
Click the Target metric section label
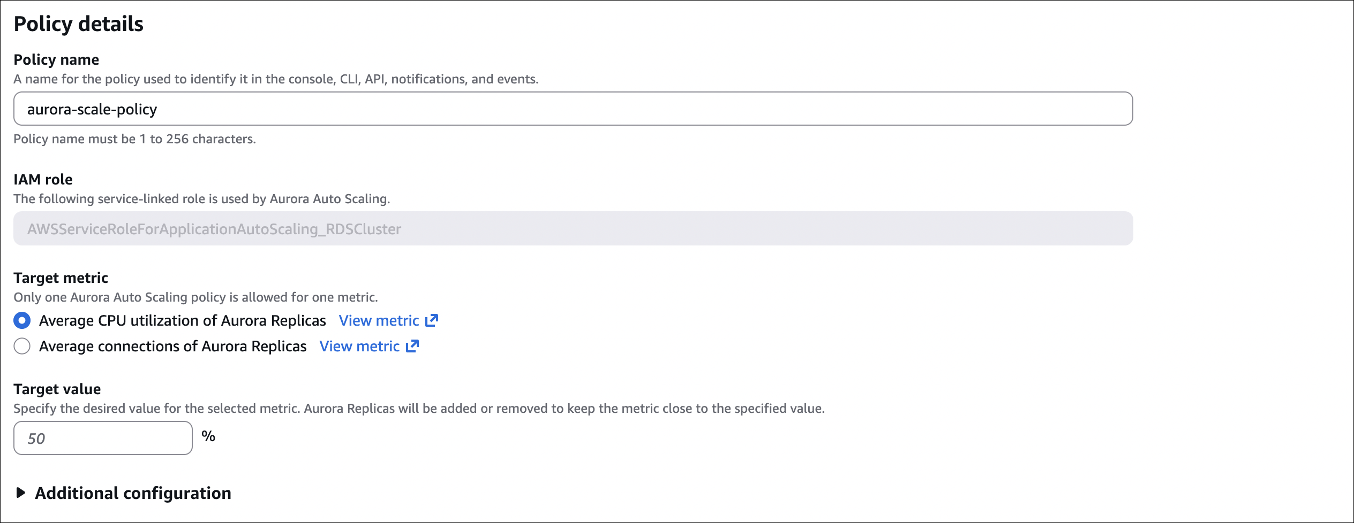(x=61, y=278)
